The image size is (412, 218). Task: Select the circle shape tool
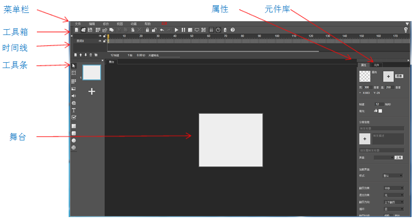[74, 140]
